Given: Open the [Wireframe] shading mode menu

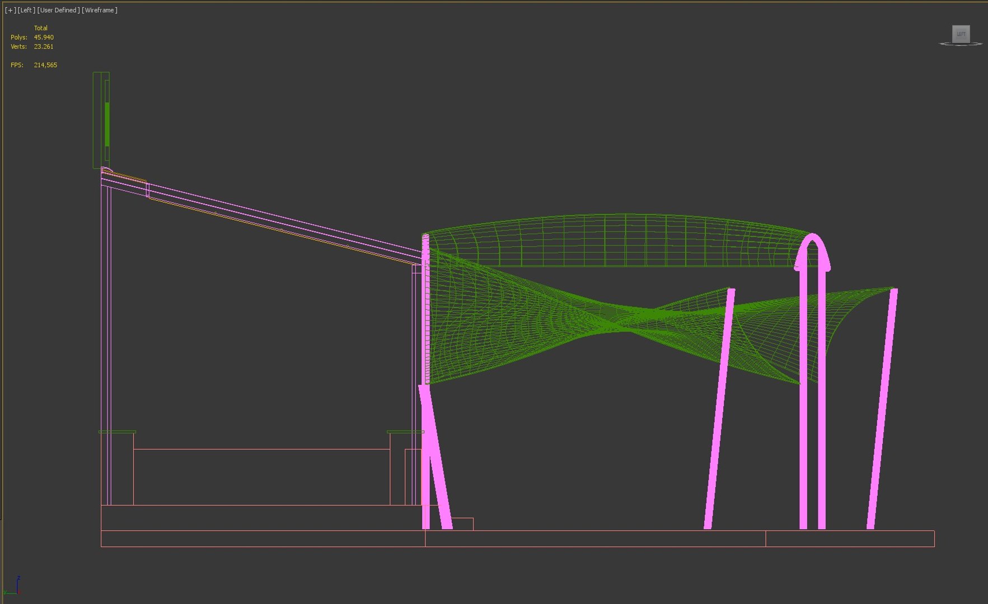Looking at the screenshot, I should point(100,10).
